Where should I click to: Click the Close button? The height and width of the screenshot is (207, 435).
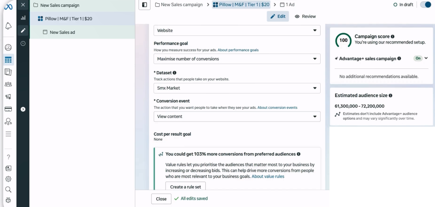pyautogui.click(x=161, y=199)
